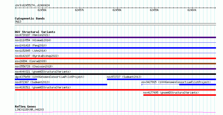Select the red nsv6142197 variant bar

pos(115,58)
